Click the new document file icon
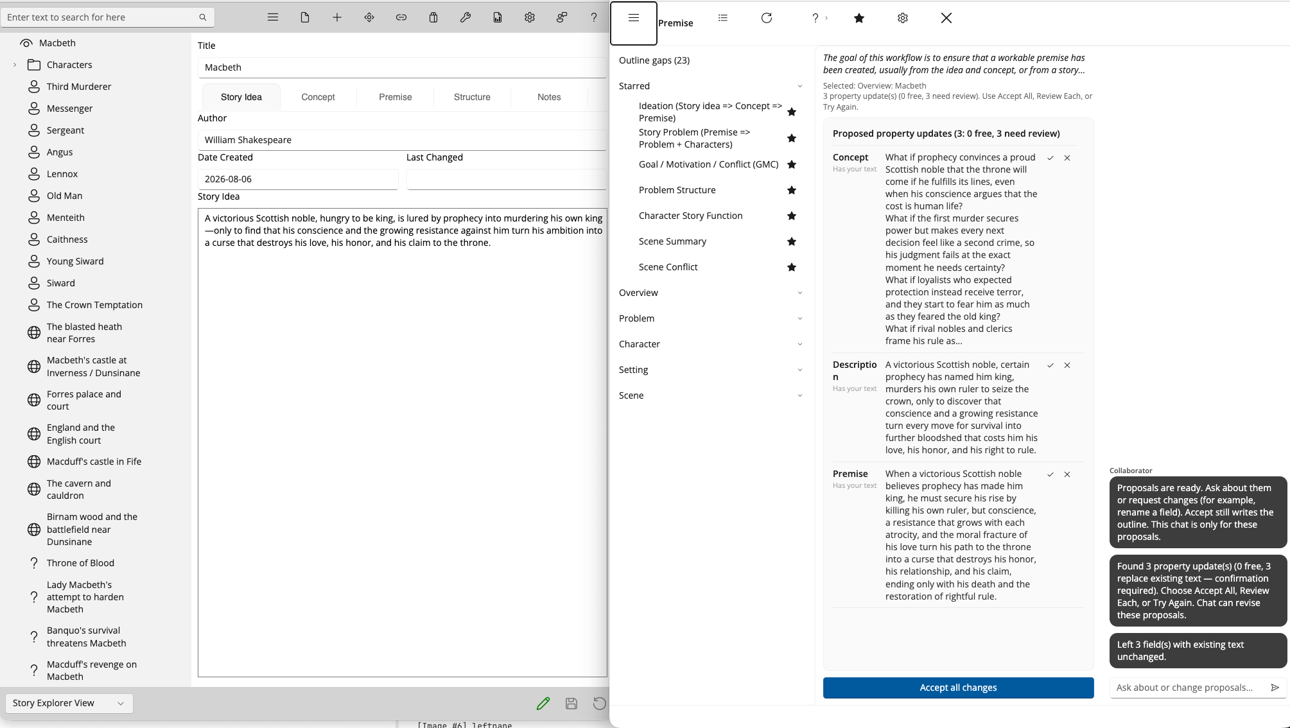The width and height of the screenshot is (1290, 728). point(305,17)
